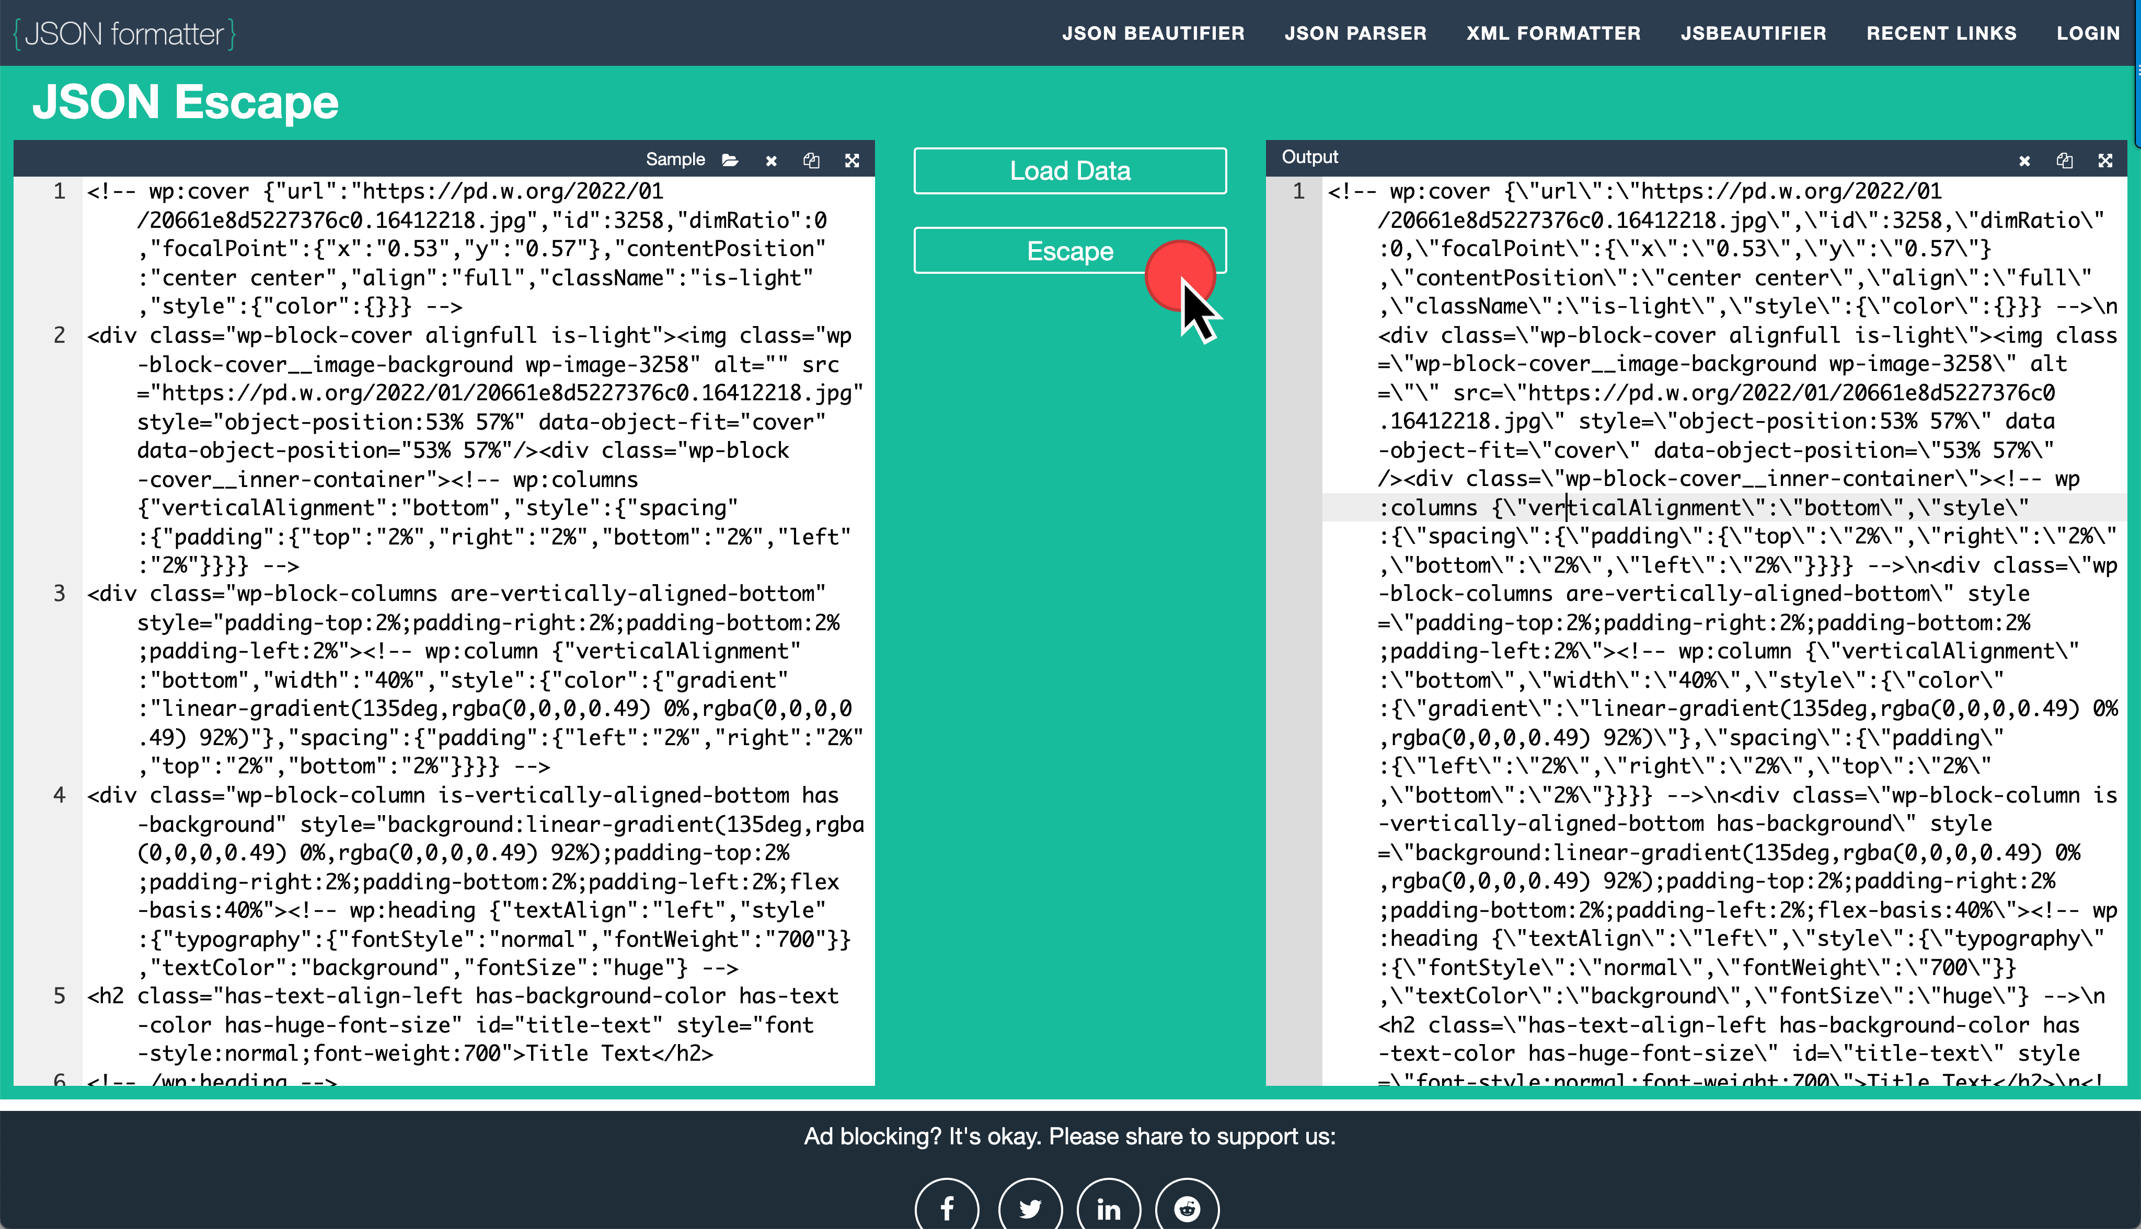Image resolution: width=2141 pixels, height=1229 pixels.
Task: Click the JSON formatter logo
Action: [x=125, y=34]
